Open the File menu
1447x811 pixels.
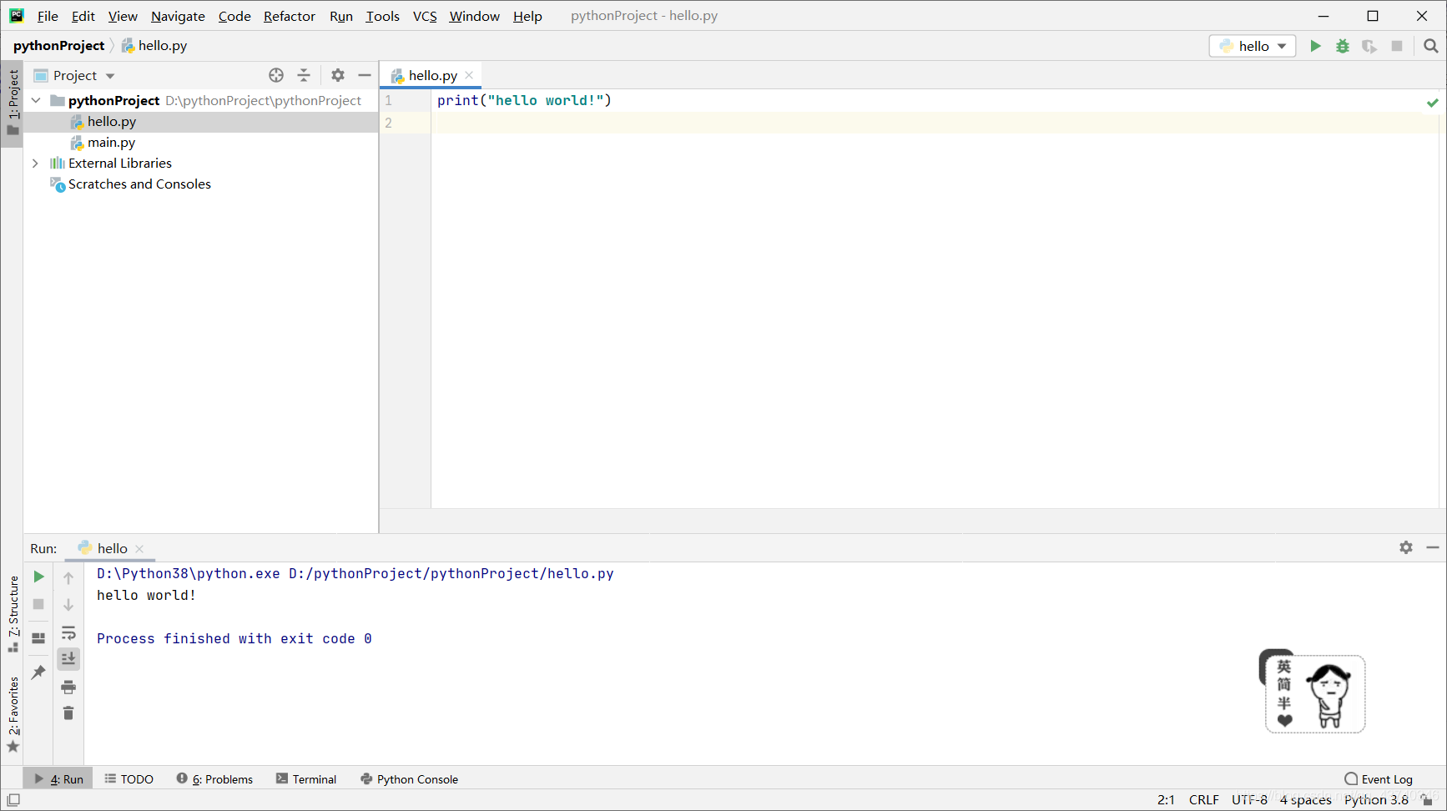[48, 16]
